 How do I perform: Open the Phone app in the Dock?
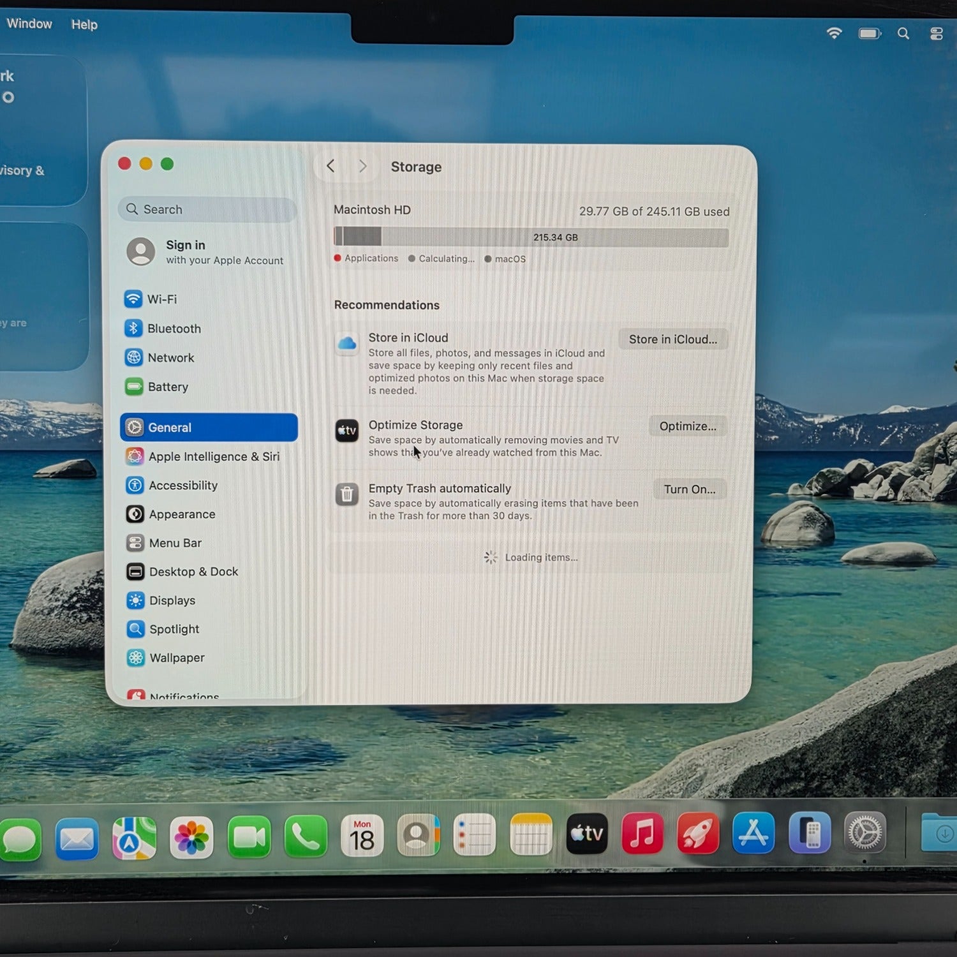point(306,836)
